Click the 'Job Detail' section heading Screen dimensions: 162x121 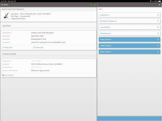[x=7, y=26]
